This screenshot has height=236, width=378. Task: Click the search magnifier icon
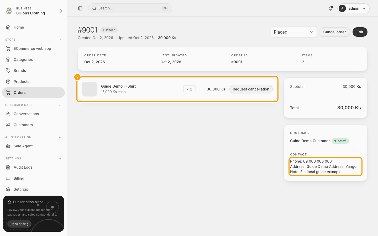pyautogui.click(x=94, y=8)
